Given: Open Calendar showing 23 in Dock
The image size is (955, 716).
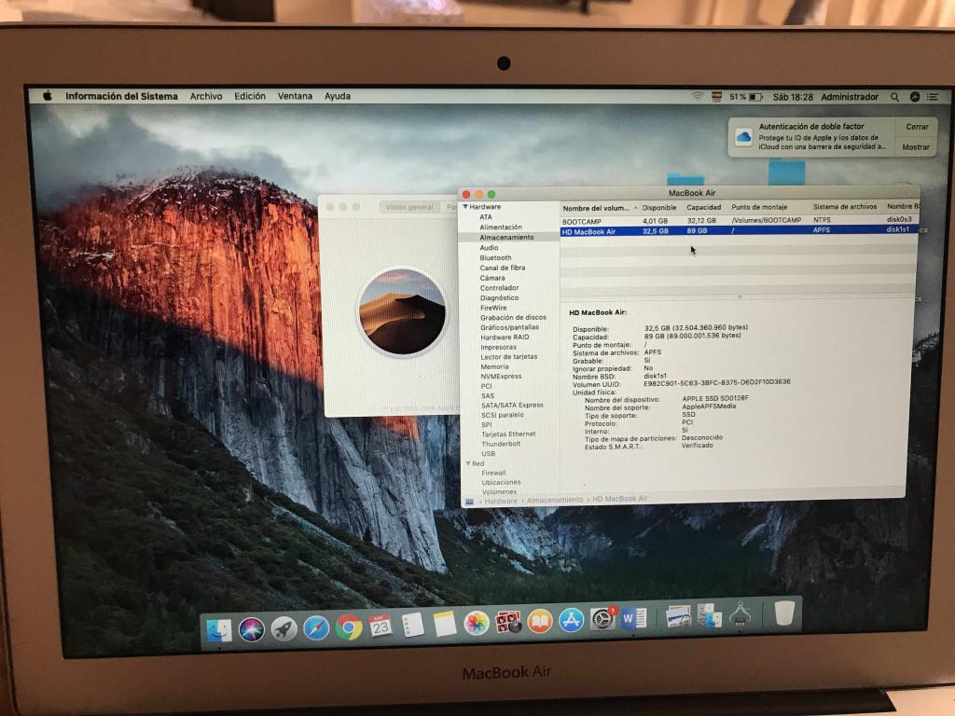Looking at the screenshot, I should coord(381,626).
